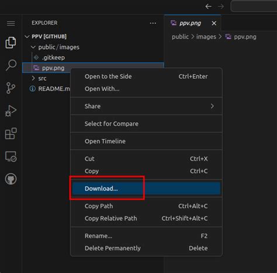Choose Select for Compare
The height and width of the screenshot is (273, 277).
tap(146, 124)
